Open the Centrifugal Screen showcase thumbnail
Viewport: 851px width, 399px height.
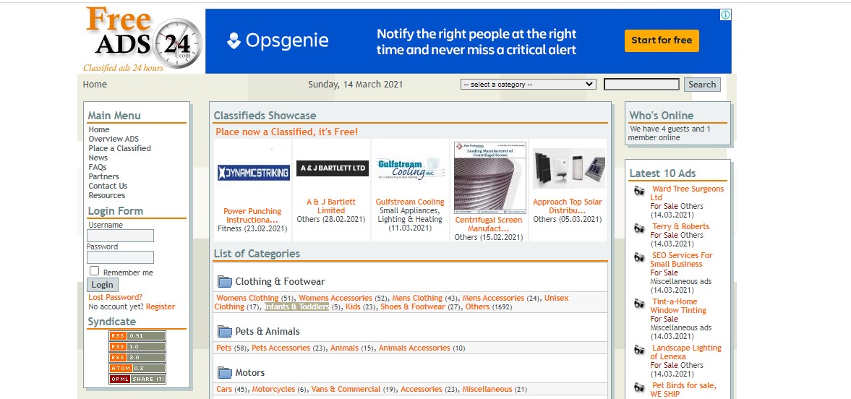489,177
